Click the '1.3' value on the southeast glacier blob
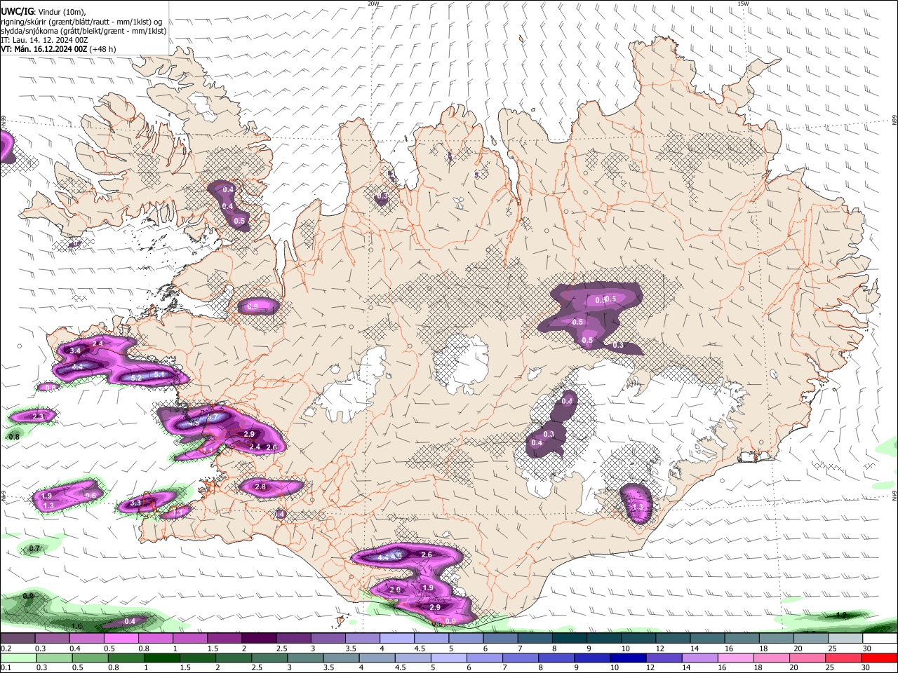Image resolution: width=898 pixels, height=673 pixels. click(x=638, y=507)
